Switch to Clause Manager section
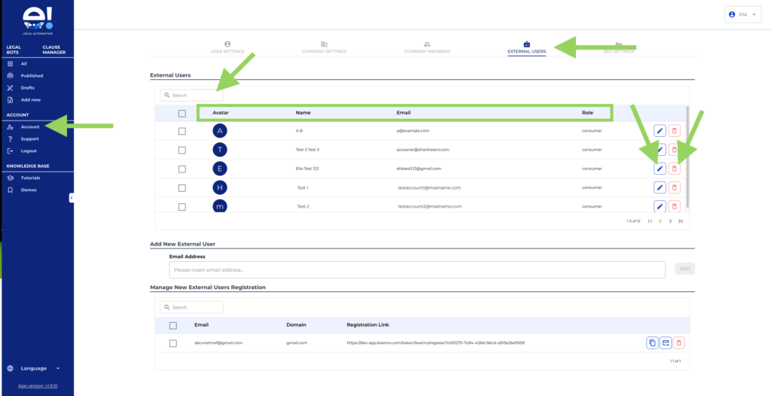771x396 pixels. 53,50
